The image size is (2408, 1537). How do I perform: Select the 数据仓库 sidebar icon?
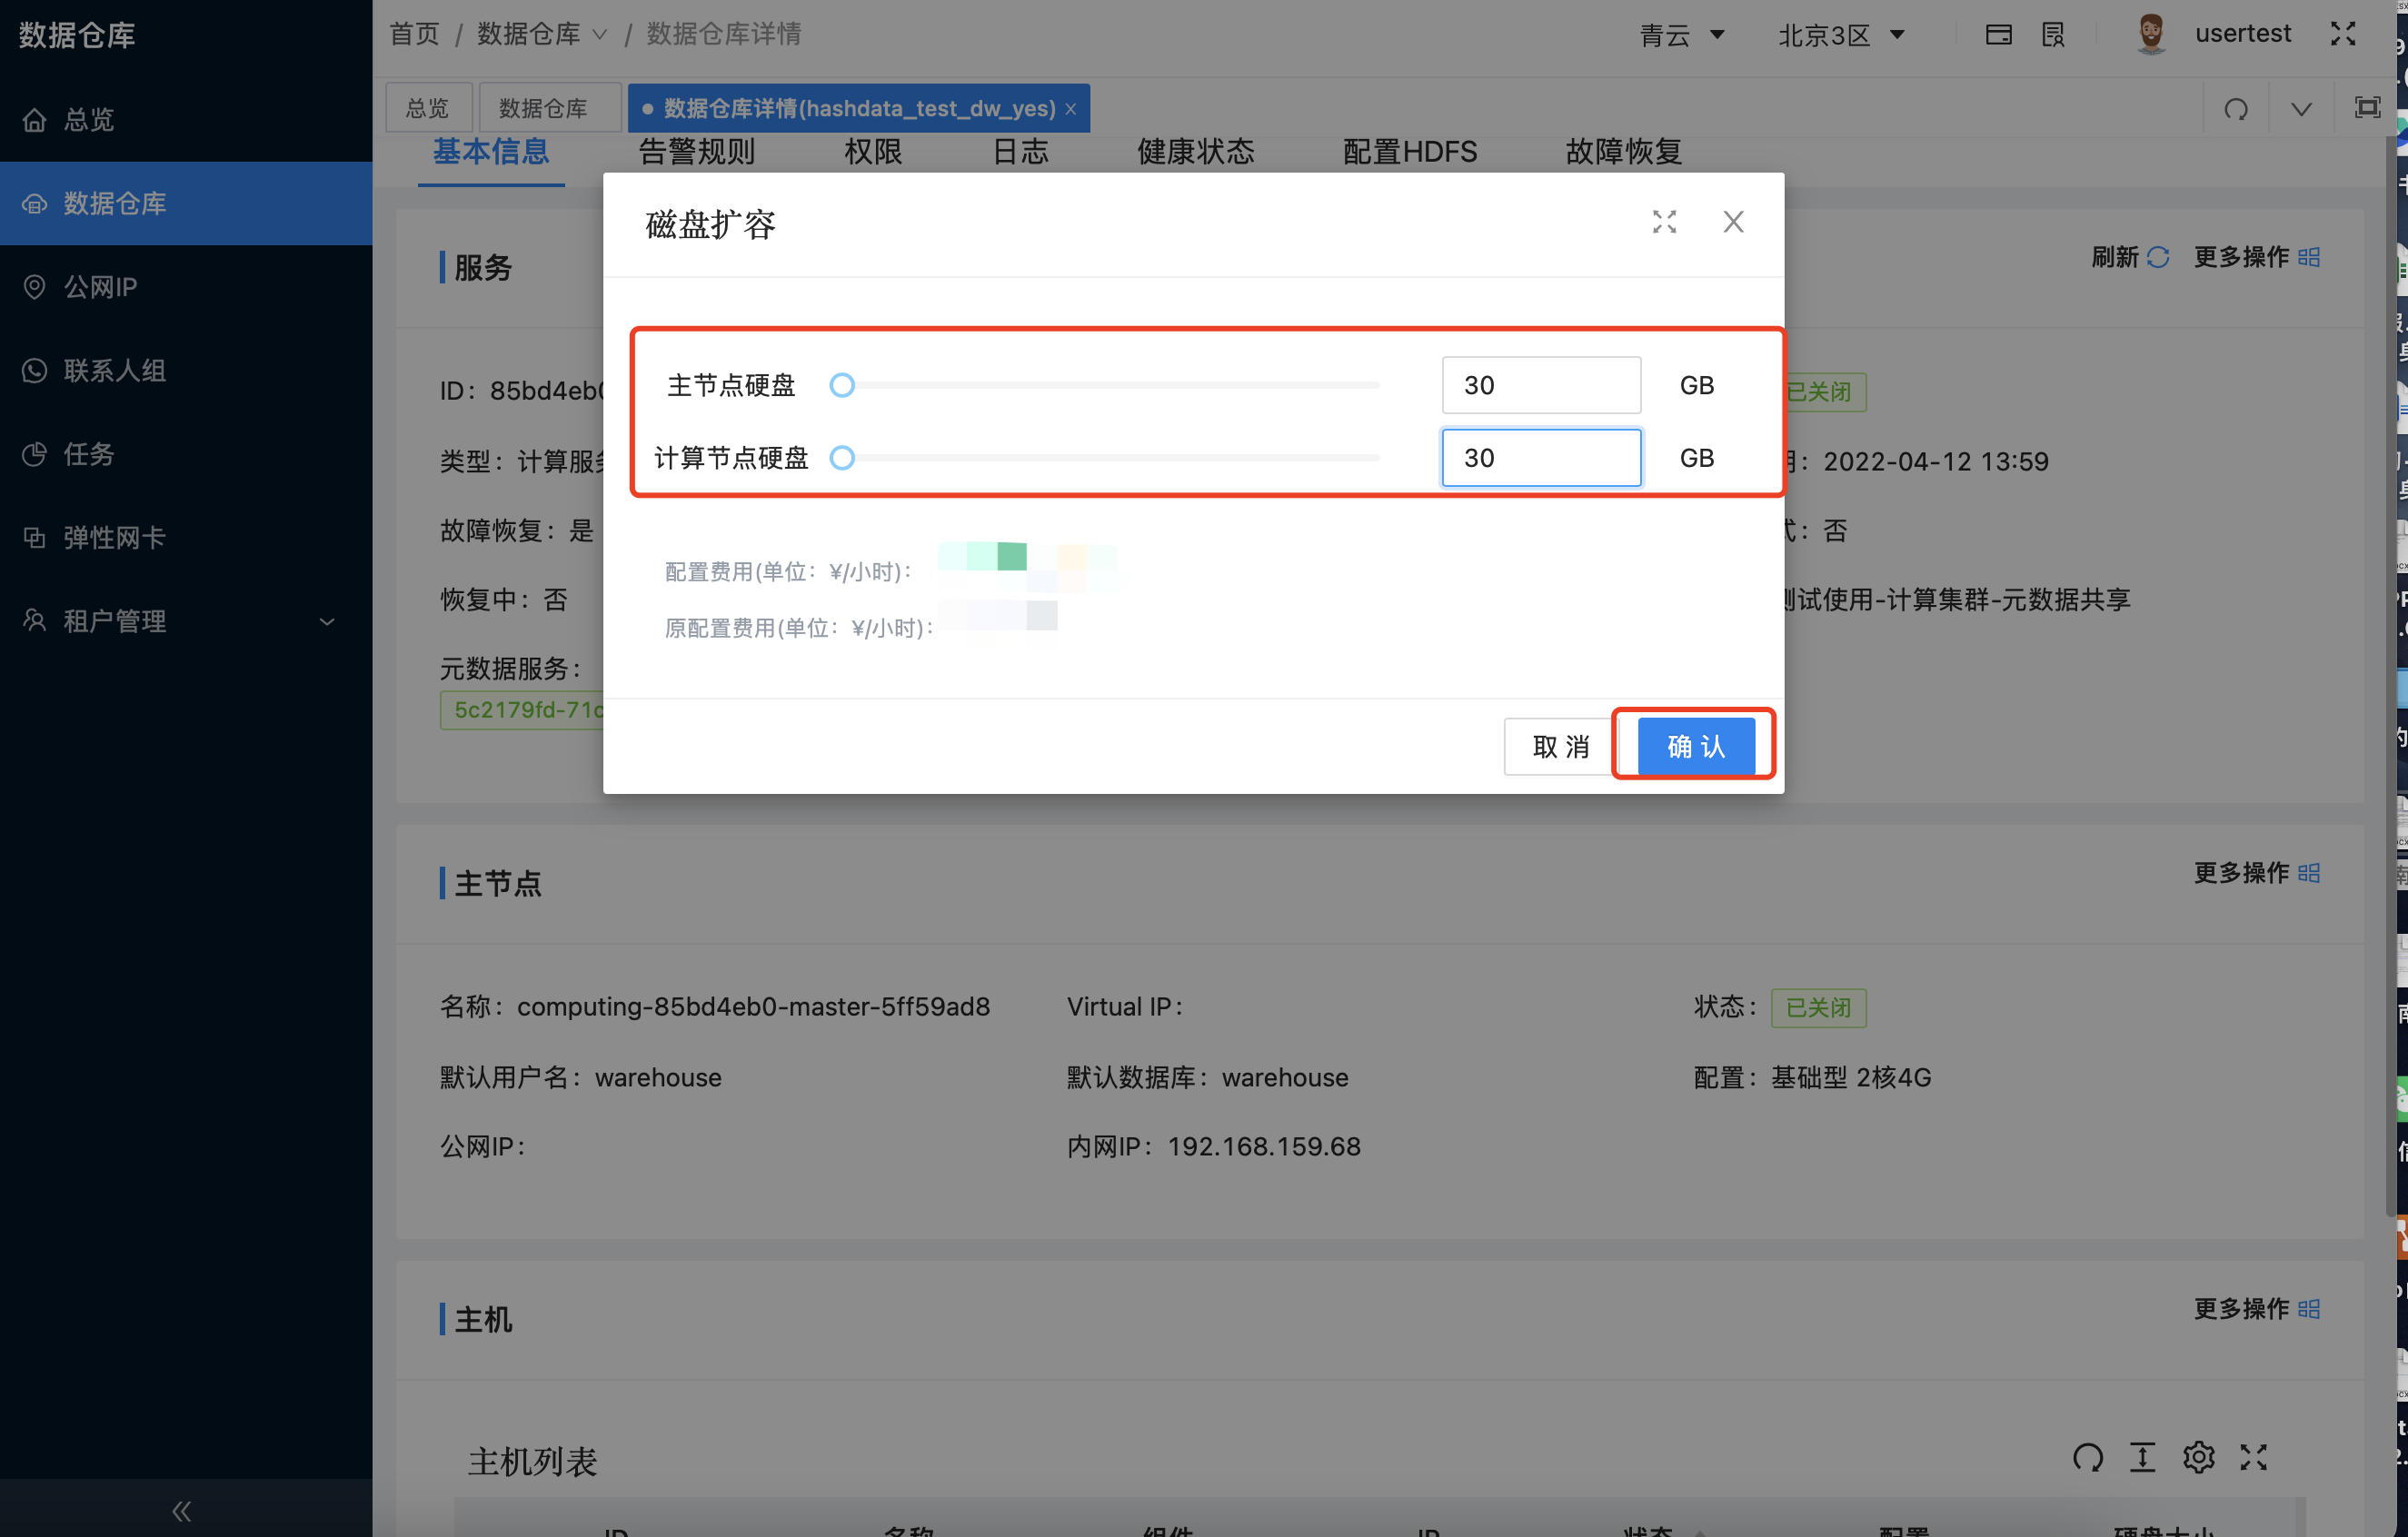tap(35, 204)
